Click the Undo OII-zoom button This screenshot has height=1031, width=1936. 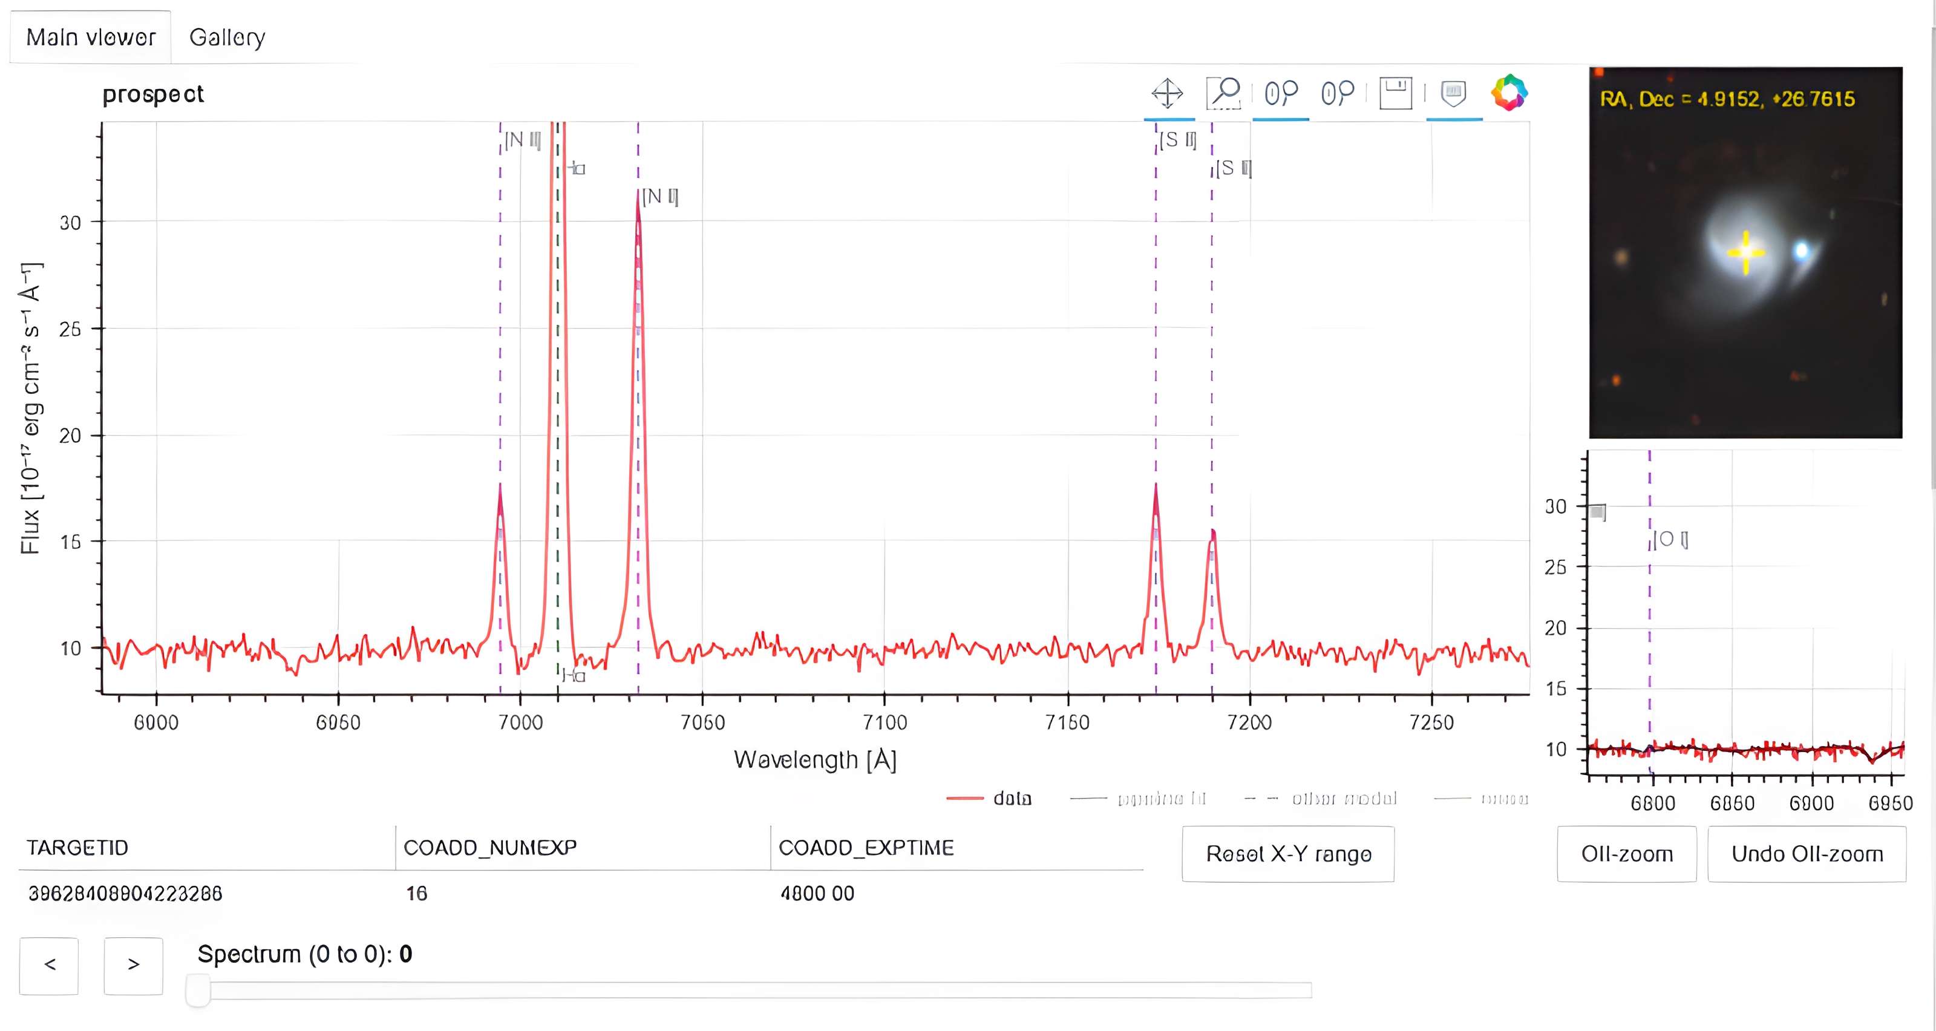[1807, 854]
